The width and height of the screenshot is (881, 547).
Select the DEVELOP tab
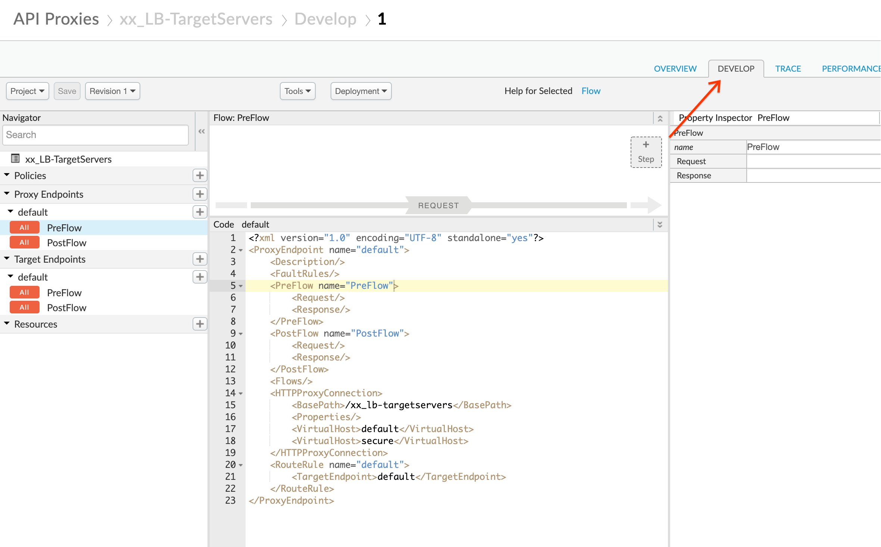pos(736,69)
